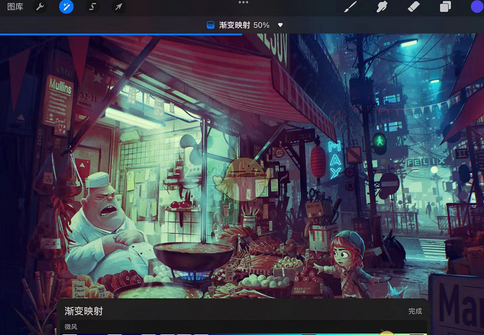
Task: Open the 图库 gallery
Action: [x=15, y=6]
